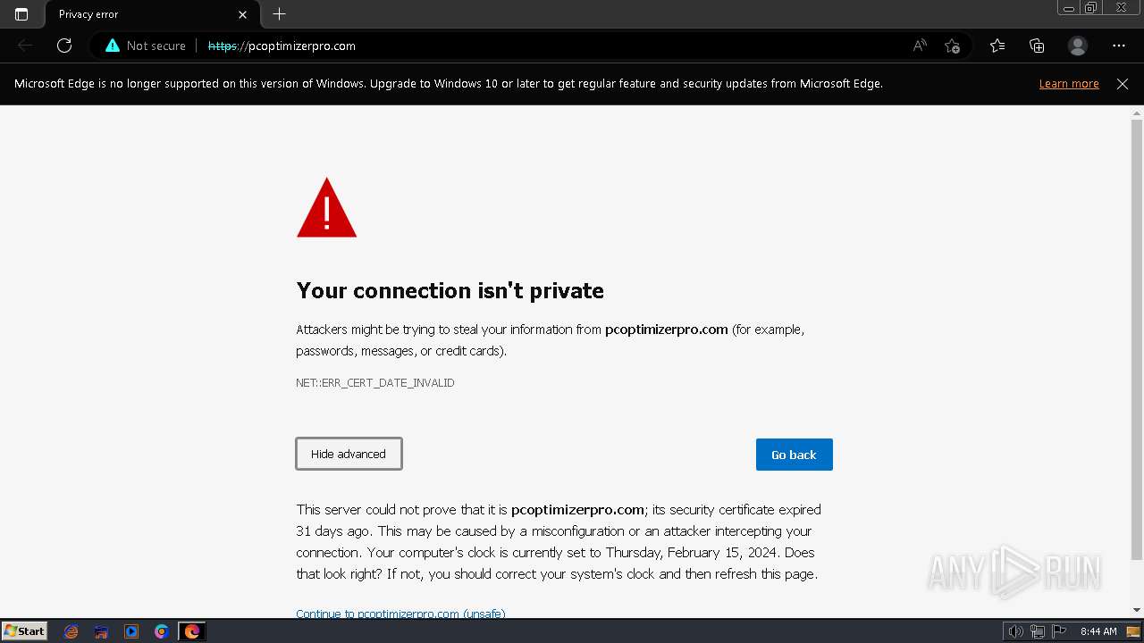Open a new tab with plus button

tap(279, 14)
